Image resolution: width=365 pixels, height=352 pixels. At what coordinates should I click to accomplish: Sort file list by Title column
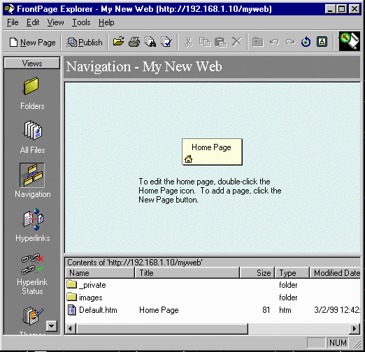(x=187, y=273)
